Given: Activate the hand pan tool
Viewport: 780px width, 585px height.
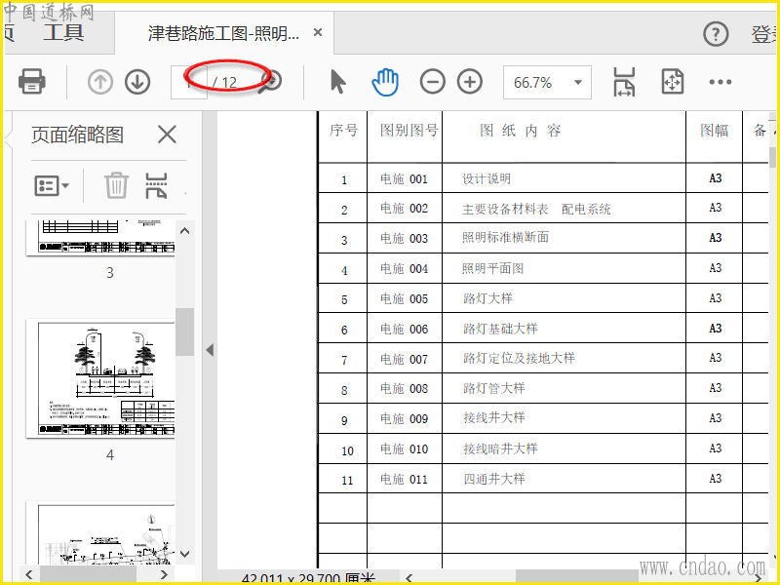Looking at the screenshot, I should click(x=385, y=82).
